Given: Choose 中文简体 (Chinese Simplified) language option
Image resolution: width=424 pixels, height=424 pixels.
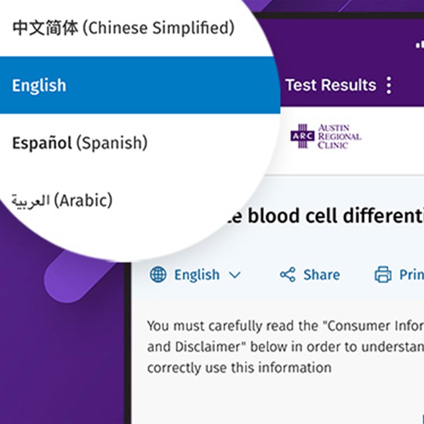Looking at the screenshot, I should tap(123, 28).
